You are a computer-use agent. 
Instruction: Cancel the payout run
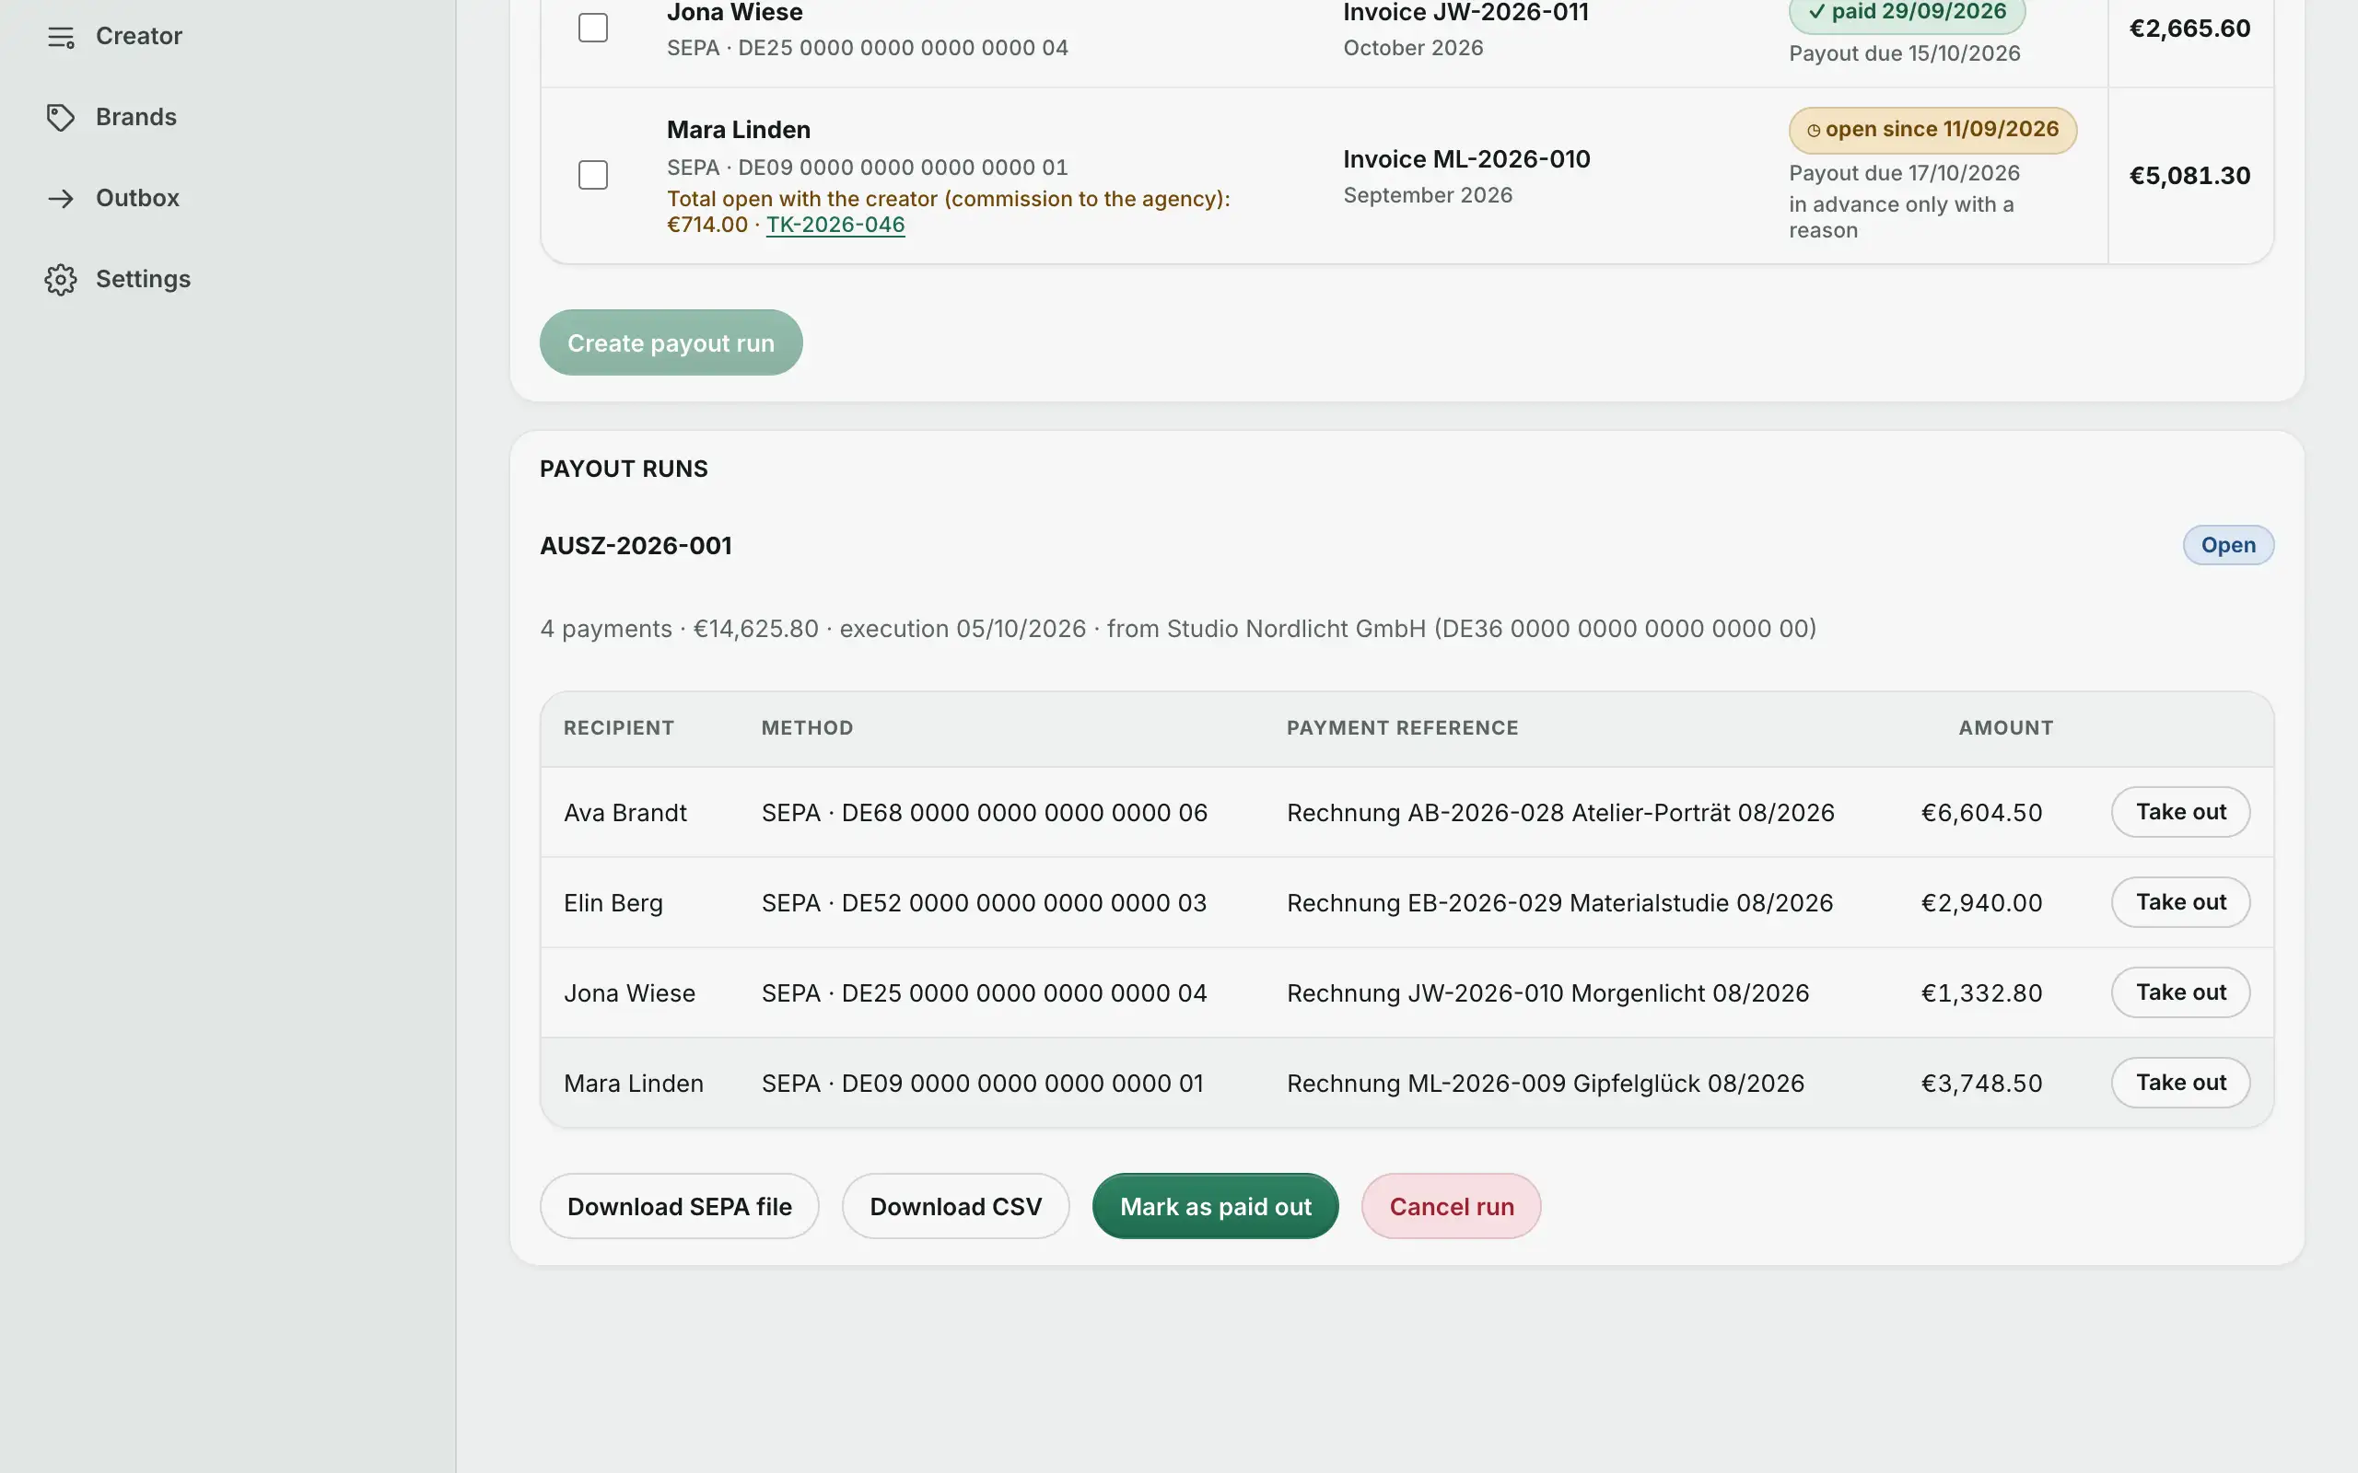(x=1451, y=1206)
